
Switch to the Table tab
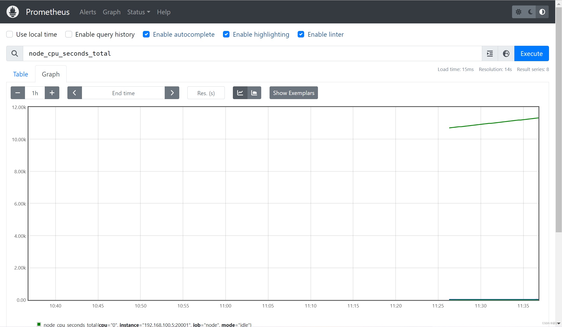click(x=21, y=74)
